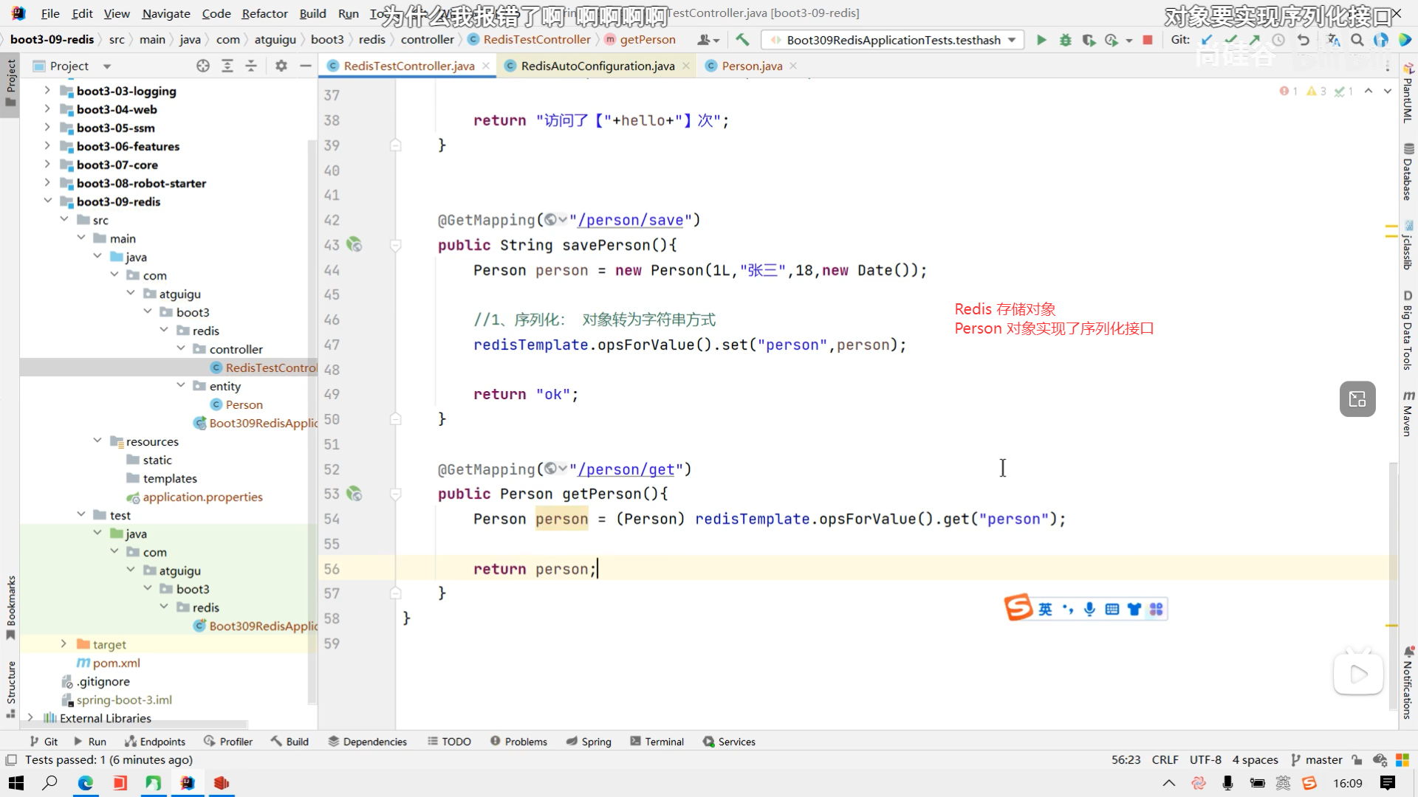Toggle Project tool window sidebar button

point(10,81)
